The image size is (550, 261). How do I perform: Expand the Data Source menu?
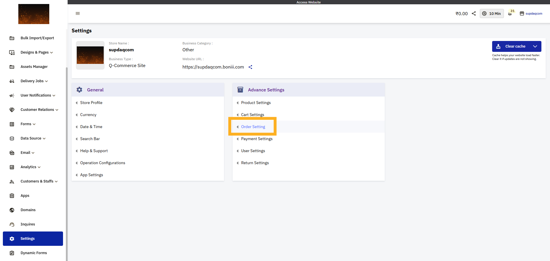tap(44, 138)
